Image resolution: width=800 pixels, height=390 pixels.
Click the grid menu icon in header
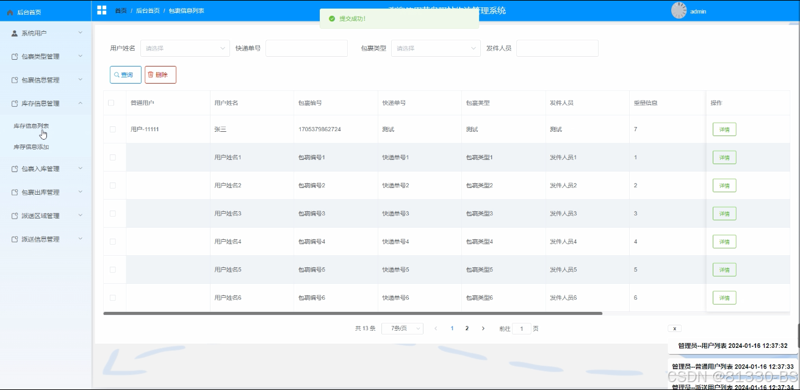[101, 10]
